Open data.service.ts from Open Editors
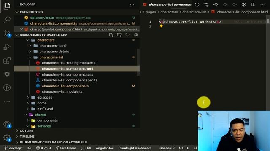Viewport: 270px width, 151px height. pos(77,18)
